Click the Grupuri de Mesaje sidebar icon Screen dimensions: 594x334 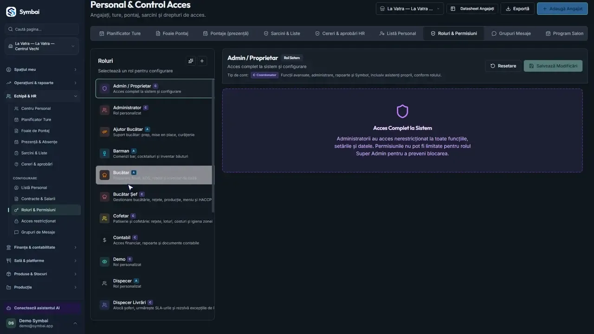[x=17, y=232]
